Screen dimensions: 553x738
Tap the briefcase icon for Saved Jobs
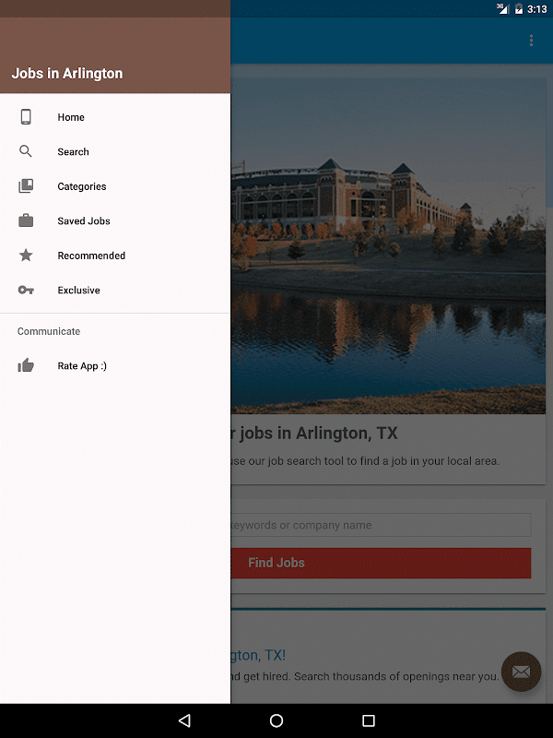(x=26, y=220)
